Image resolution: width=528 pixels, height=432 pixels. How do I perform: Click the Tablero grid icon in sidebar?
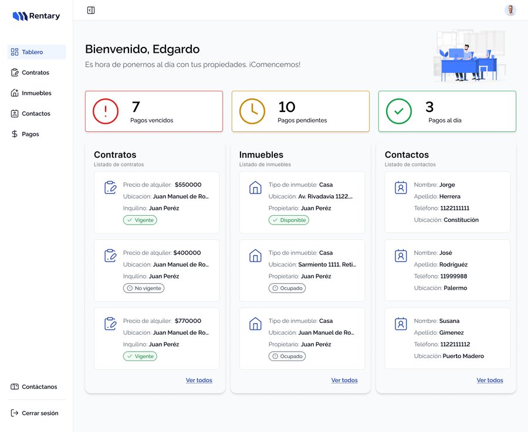15,52
